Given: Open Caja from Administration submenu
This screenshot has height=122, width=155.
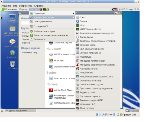Looking at the screenshot, I should [x=98, y=17].
